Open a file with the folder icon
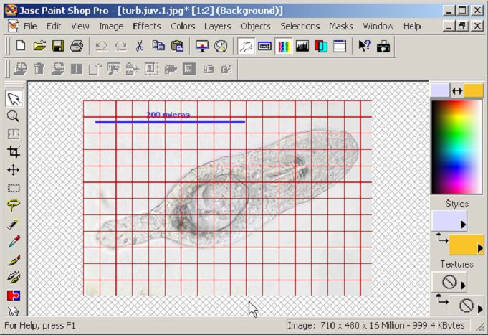Screen dimensions: 488x335 [39, 46]
